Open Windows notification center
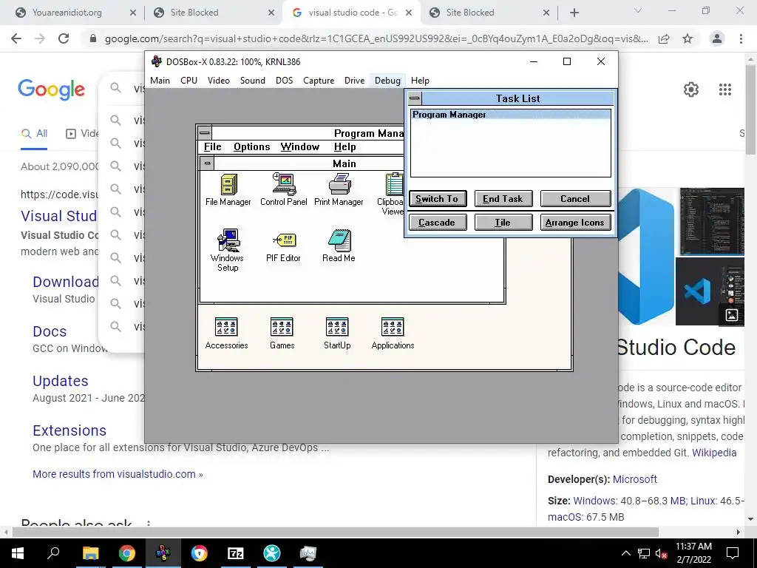This screenshot has width=757, height=568. tap(733, 553)
